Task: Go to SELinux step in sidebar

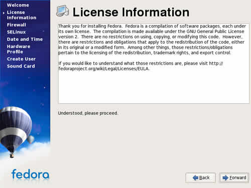Action: tap(16, 32)
